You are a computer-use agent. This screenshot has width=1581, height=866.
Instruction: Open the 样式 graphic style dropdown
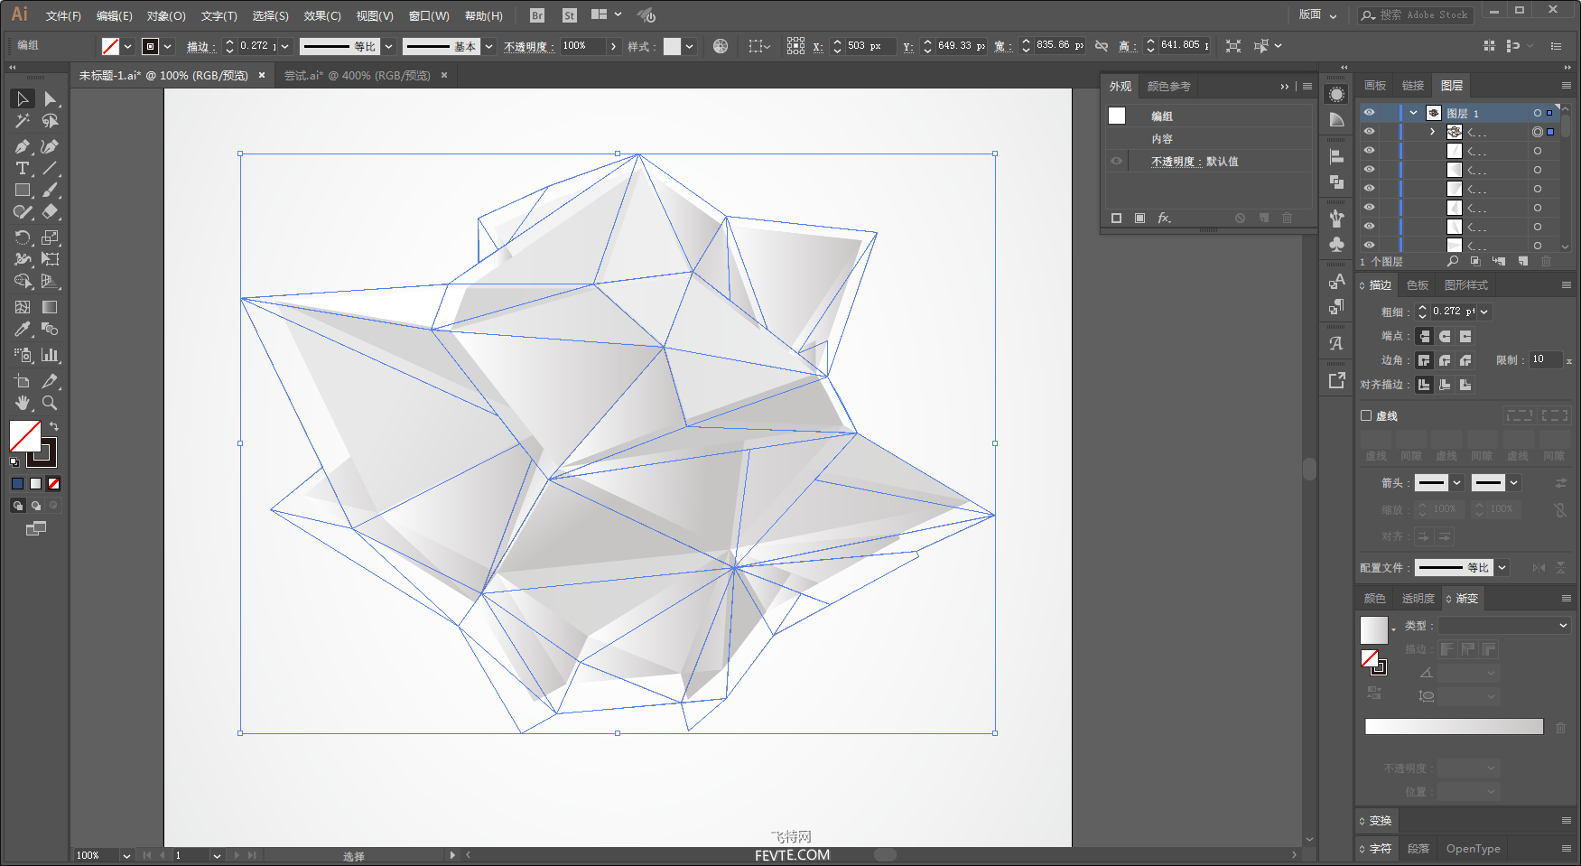pyautogui.click(x=690, y=46)
